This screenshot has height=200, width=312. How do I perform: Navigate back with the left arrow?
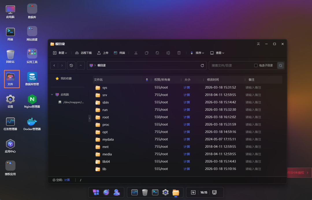(54, 66)
